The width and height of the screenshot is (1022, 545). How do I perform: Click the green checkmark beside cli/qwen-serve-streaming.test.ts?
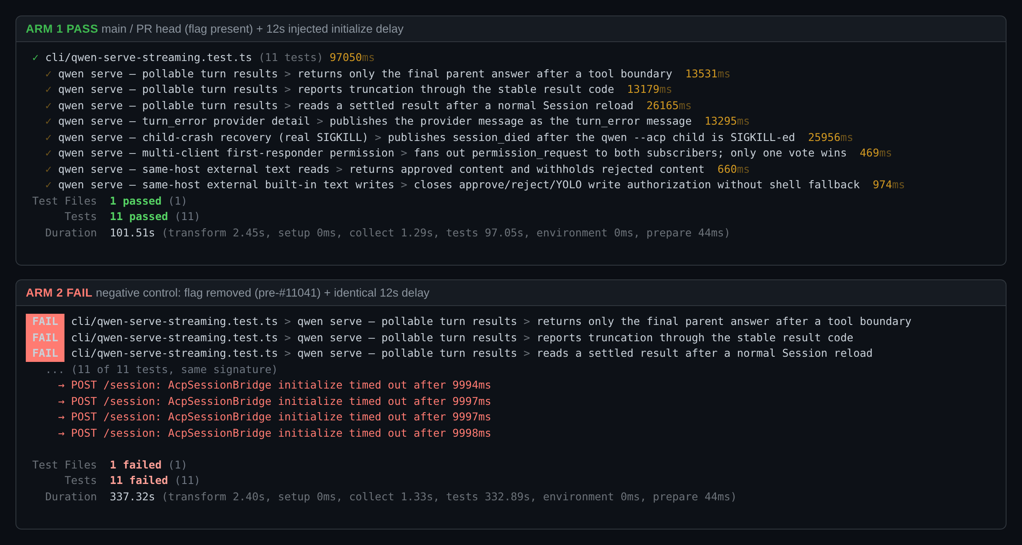[36, 58]
